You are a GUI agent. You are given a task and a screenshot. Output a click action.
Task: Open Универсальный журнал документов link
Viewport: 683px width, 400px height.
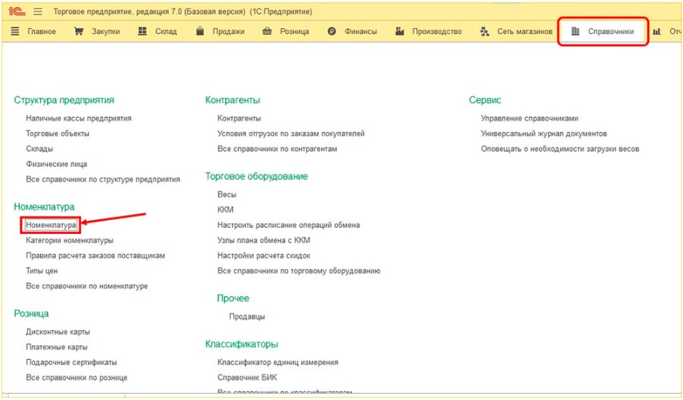(544, 134)
